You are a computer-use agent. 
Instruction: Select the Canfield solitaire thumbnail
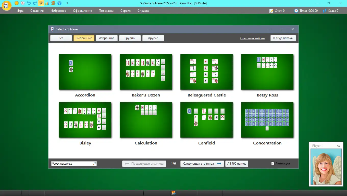pyautogui.click(x=206, y=120)
